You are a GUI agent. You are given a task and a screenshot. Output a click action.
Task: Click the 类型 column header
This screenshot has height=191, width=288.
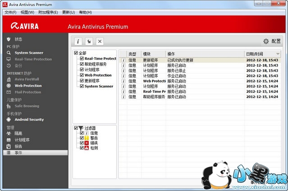click(x=134, y=54)
